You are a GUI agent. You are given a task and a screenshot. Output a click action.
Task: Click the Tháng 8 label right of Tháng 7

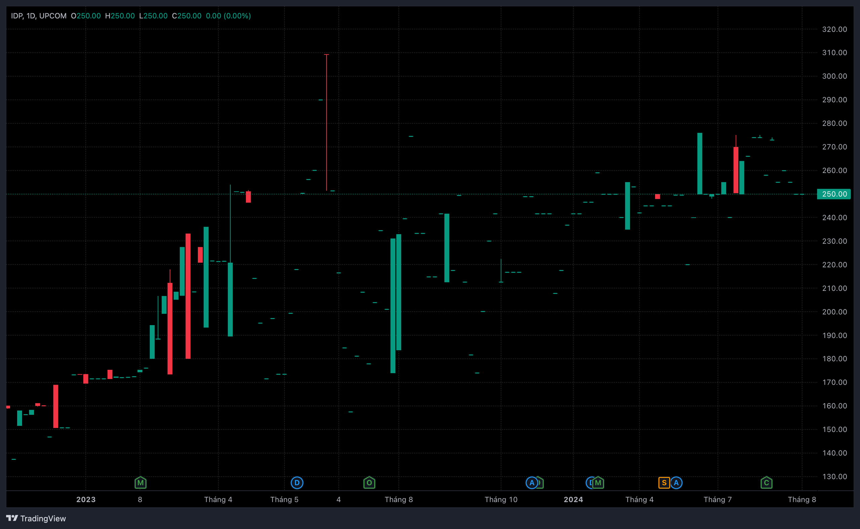tap(802, 500)
